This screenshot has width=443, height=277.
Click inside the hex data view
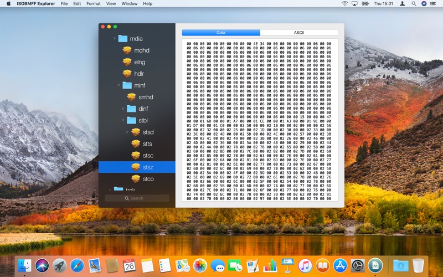260,120
